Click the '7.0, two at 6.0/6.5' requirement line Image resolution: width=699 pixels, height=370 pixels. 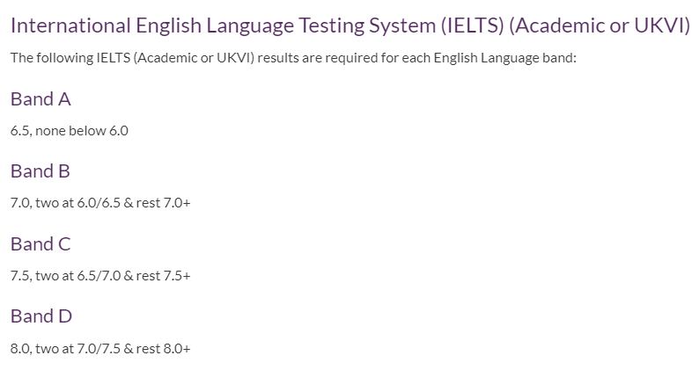click(x=100, y=203)
